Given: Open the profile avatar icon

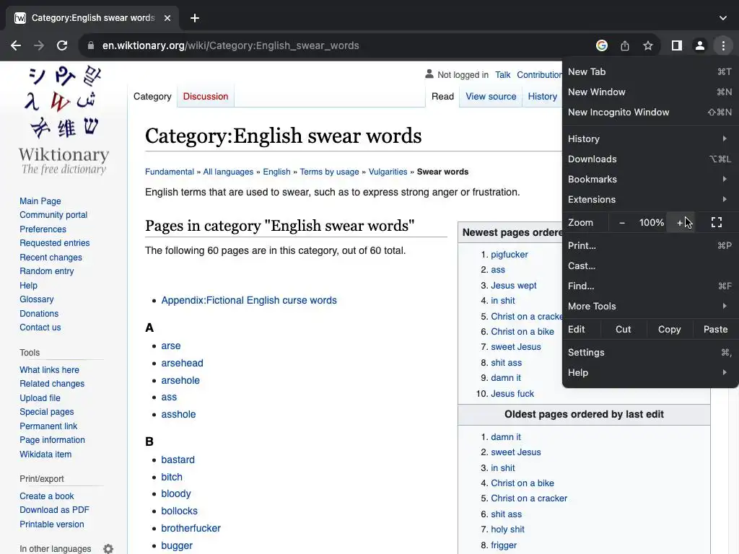Looking at the screenshot, I should pos(700,45).
